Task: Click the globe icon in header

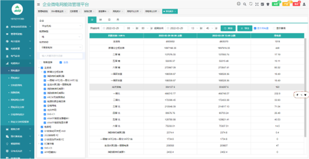Action: [239, 4]
